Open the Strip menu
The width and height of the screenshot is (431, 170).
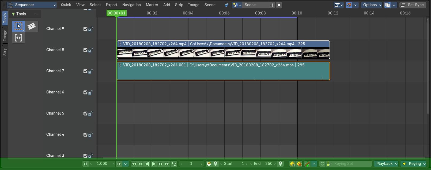coord(179,5)
